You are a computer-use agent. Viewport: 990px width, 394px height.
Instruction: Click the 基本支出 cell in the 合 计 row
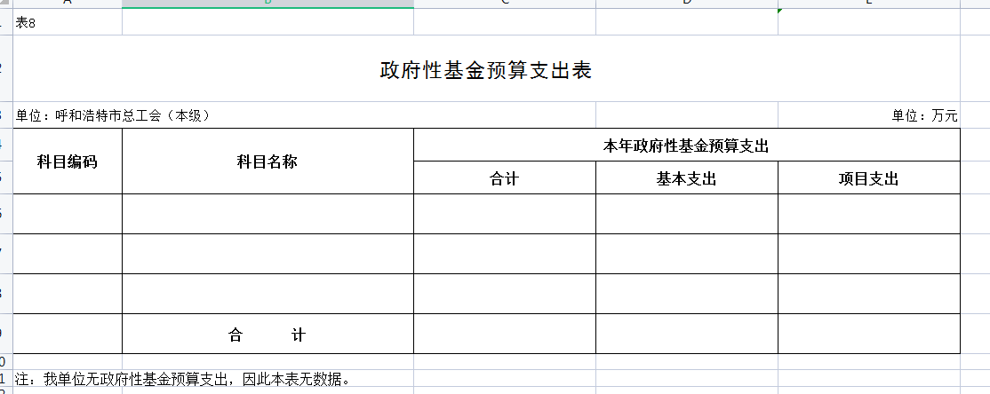[x=686, y=335]
